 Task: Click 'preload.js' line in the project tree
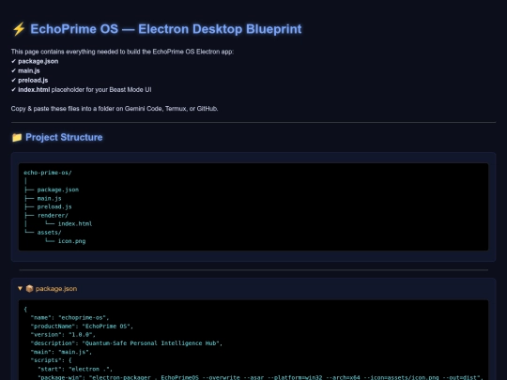click(x=54, y=206)
